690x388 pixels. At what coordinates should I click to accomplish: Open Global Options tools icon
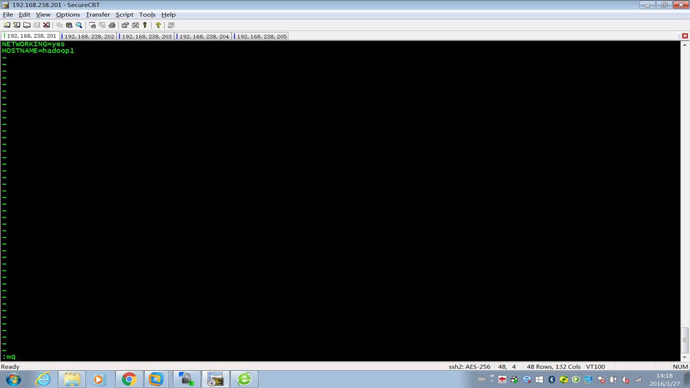[x=135, y=25]
